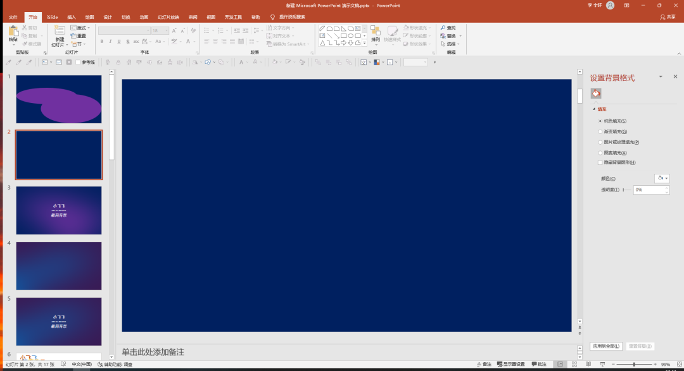Toggle the Guides (参考线) checkbox
Image resolution: width=684 pixels, height=371 pixels.
(x=78, y=63)
